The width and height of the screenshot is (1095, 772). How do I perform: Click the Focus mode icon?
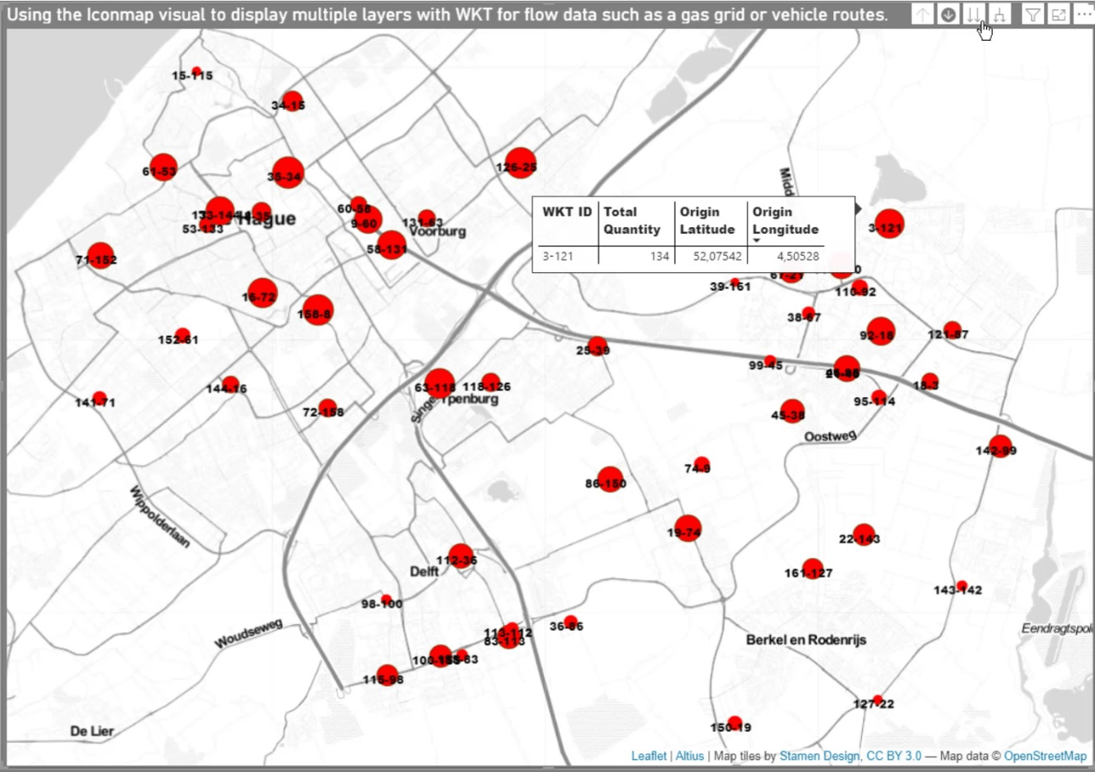[1058, 14]
